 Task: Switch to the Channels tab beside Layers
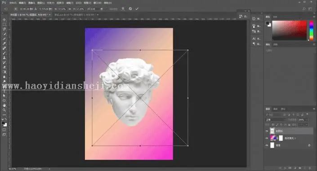(275, 109)
